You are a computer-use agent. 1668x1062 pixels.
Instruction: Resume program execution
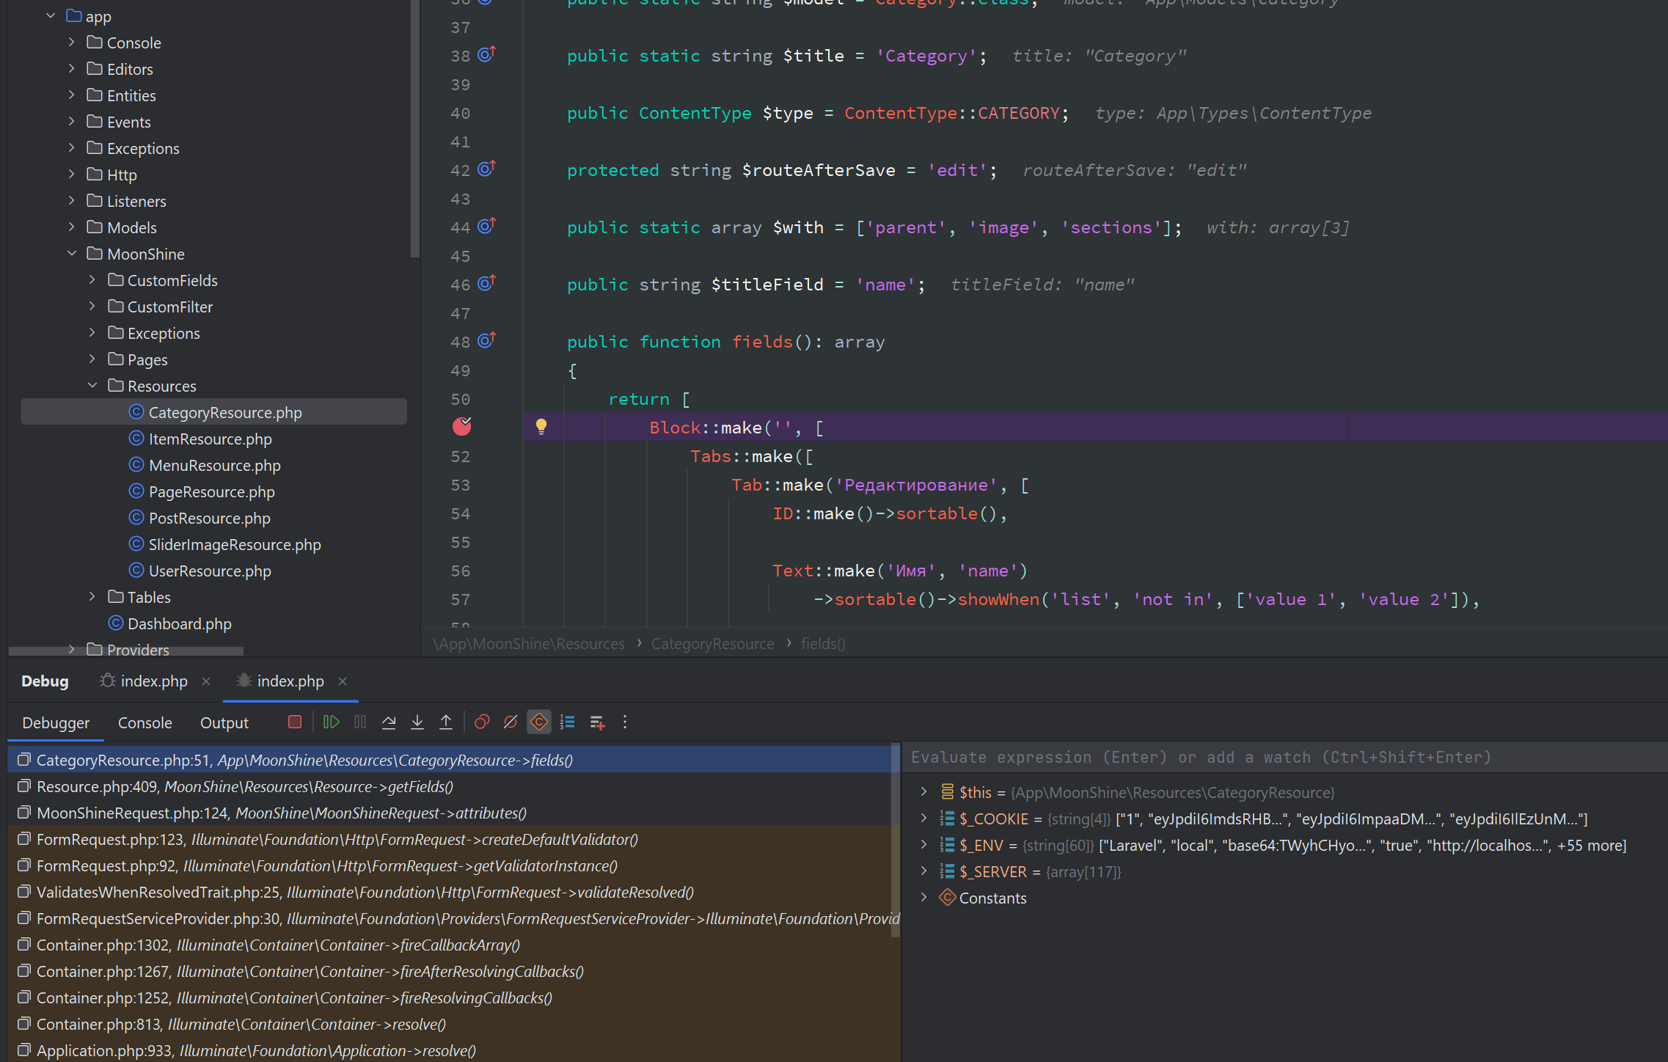click(331, 722)
